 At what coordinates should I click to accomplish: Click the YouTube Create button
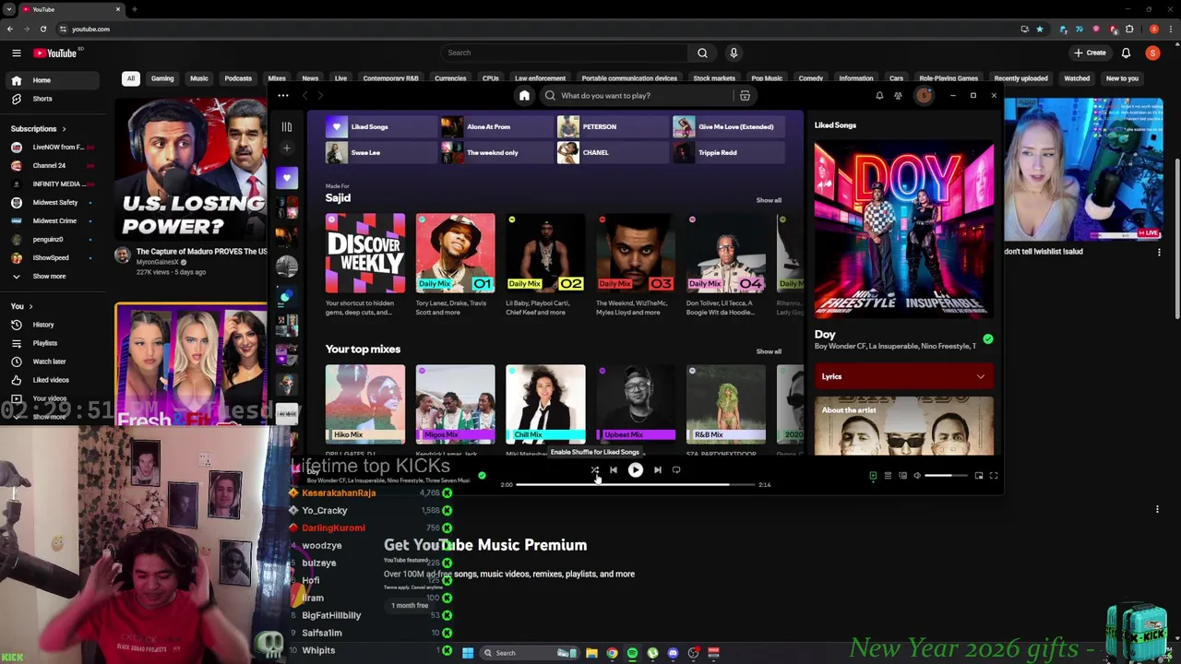coord(1090,53)
